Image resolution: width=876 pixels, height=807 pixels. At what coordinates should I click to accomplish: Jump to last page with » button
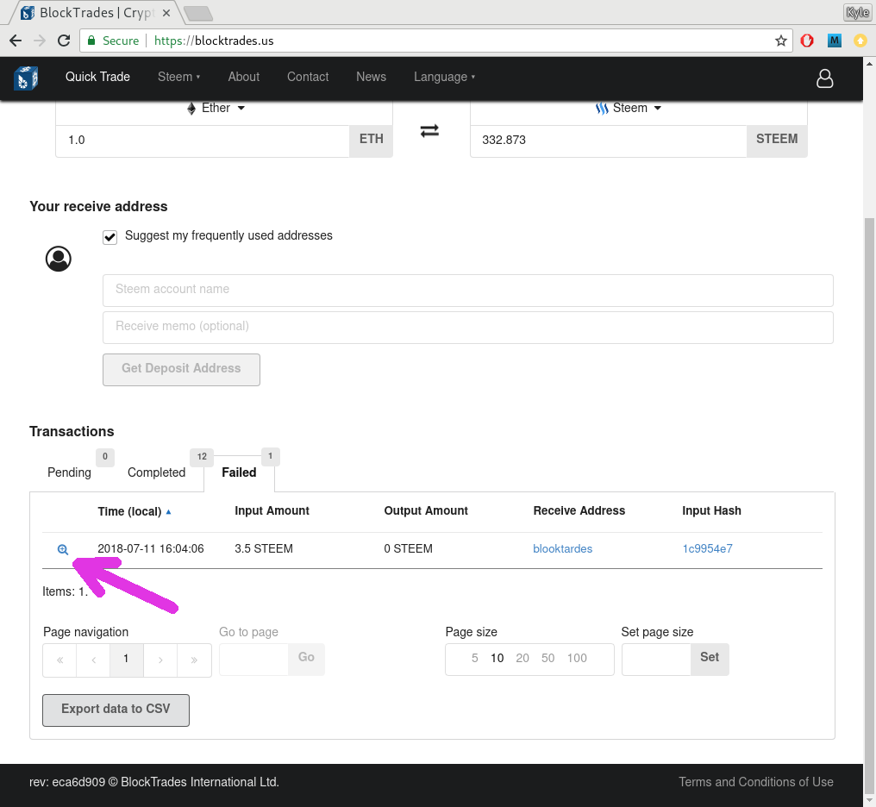[194, 660]
